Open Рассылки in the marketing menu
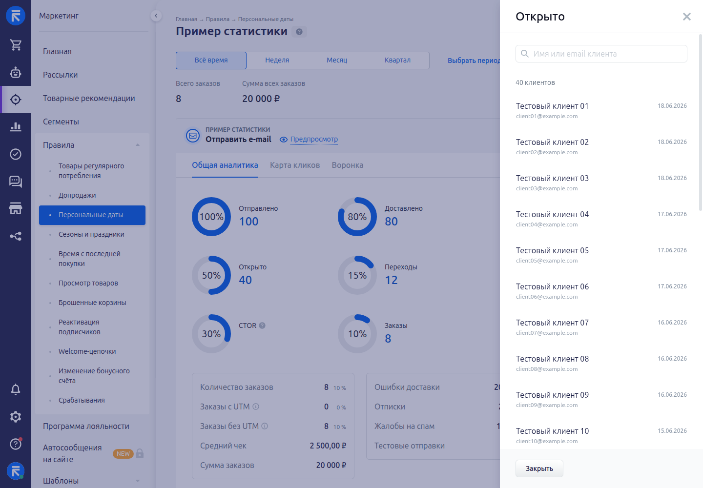703x488 pixels. click(61, 75)
